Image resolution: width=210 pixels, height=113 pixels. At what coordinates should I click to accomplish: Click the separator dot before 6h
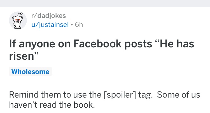(72, 25)
